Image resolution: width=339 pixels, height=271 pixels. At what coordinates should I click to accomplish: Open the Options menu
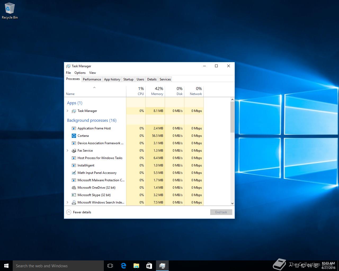[80, 73]
